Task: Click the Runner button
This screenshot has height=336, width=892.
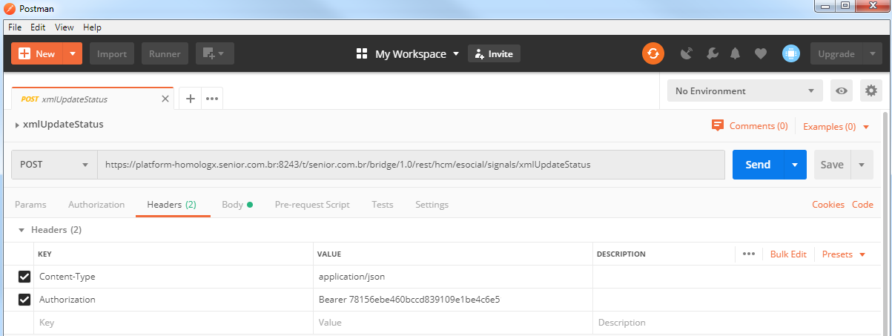Action: point(165,53)
